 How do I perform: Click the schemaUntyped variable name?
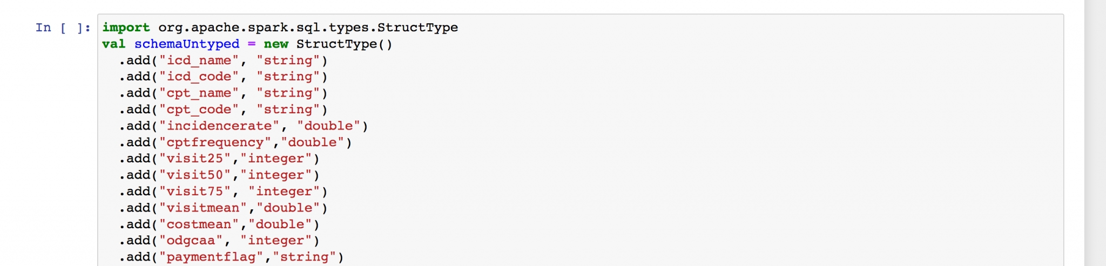pos(186,44)
